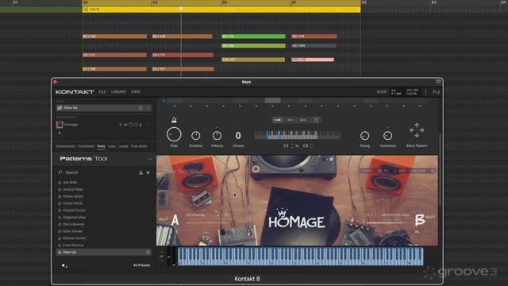508x286 pixels.
Task: Open the Glow Up slot dropdown arrow
Action: click(x=148, y=108)
